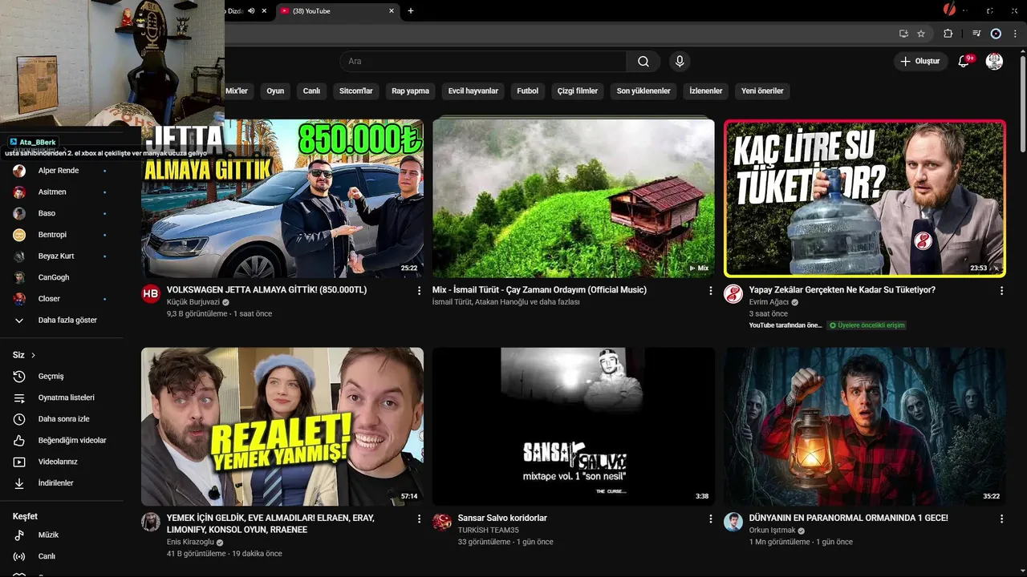The width and height of the screenshot is (1027, 577).
Task: Select the Rap yapma filter chip
Action: (x=410, y=91)
